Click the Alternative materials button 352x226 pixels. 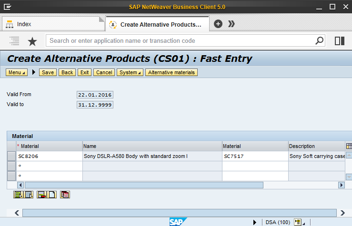(171, 72)
